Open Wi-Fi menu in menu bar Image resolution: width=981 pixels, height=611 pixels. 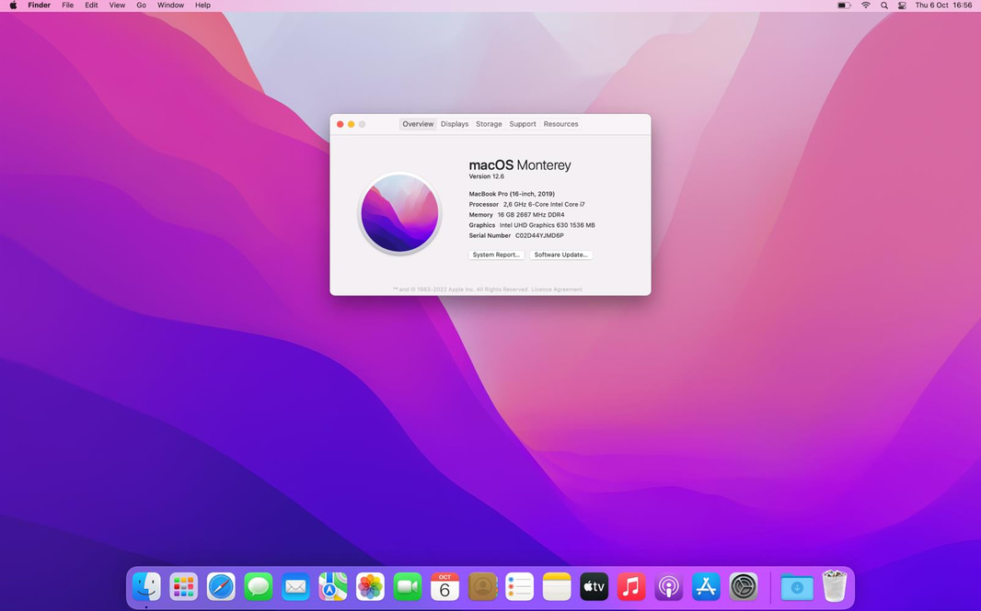[866, 5]
